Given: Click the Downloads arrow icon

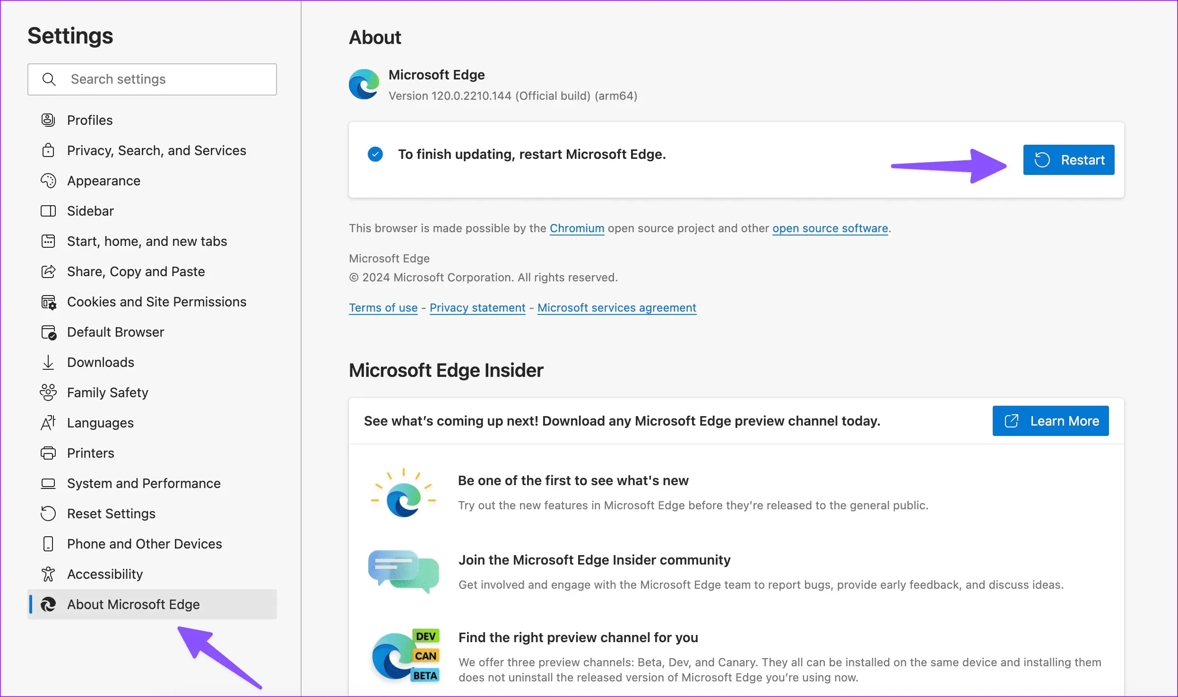Looking at the screenshot, I should pyautogui.click(x=48, y=362).
